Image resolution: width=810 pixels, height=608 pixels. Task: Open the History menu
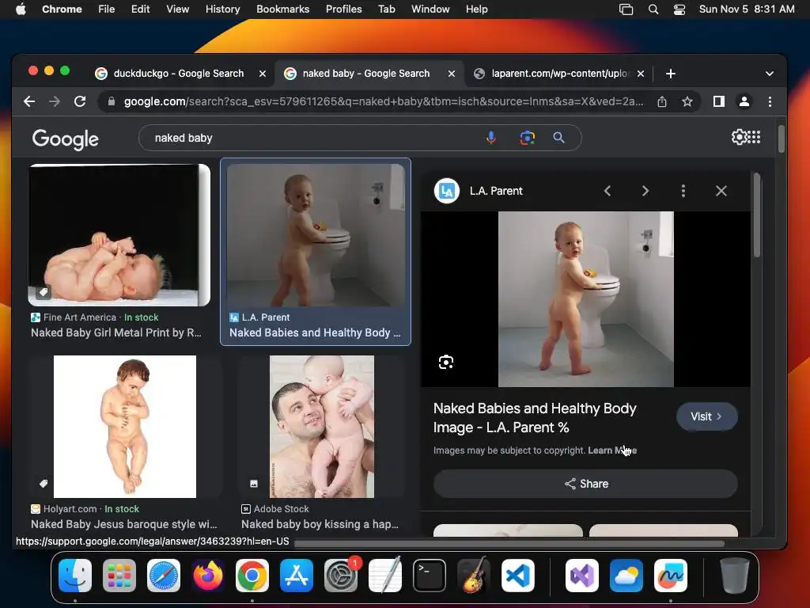(x=222, y=9)
